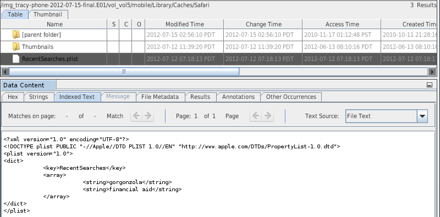Open the Hex tab
Screen dimensions: 440x217
tap(13, 97)
